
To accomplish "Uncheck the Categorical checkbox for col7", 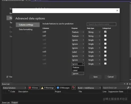I will [105, 59].
